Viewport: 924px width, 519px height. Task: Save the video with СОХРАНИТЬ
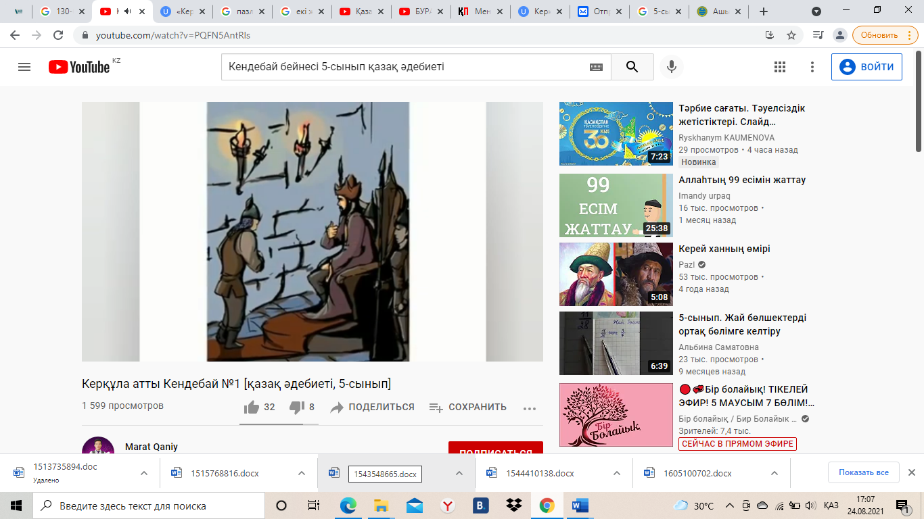pos(467,407)
